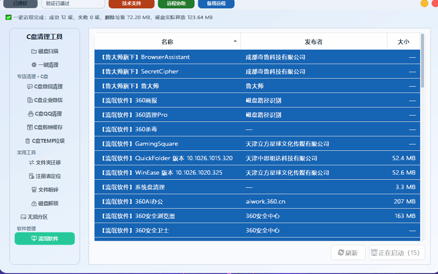Click the 技术支持 button
The image size is (438, 274).
[x=132, y=4]
